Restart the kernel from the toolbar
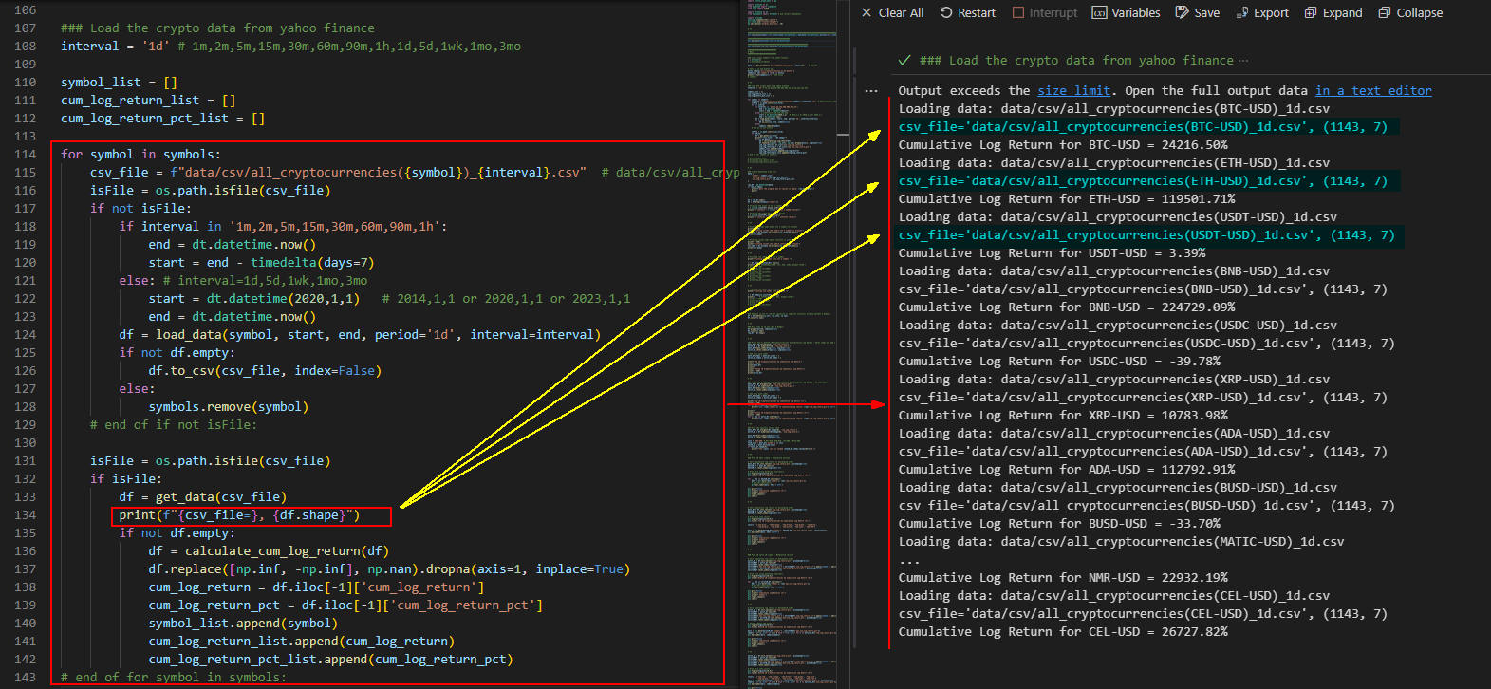1491x689 pixels. click(968, 12)
